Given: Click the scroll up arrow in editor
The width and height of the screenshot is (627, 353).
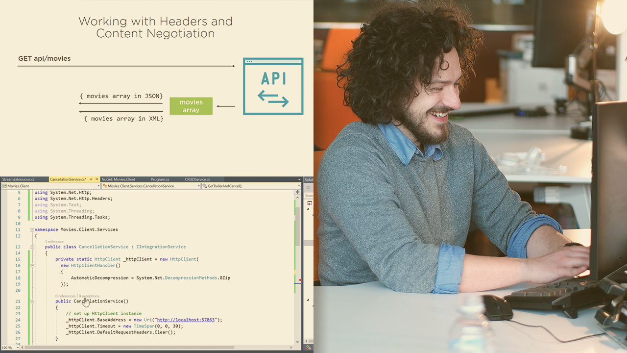Looking at the screenshot, I should coord(297,198).
